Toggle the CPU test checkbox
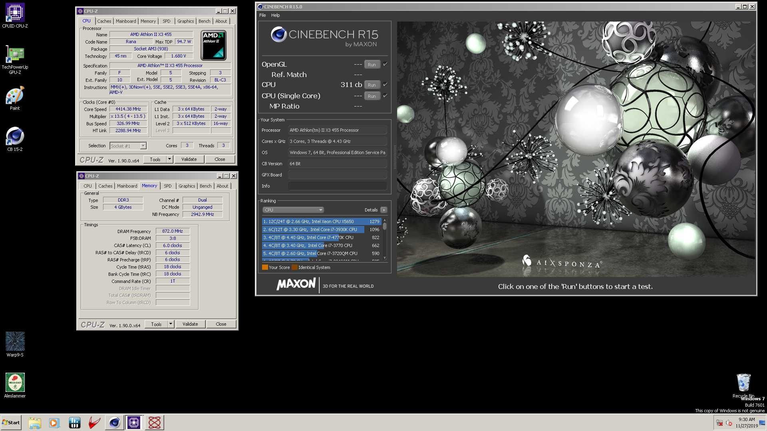 pyautogui.click(x=385, y=85)
